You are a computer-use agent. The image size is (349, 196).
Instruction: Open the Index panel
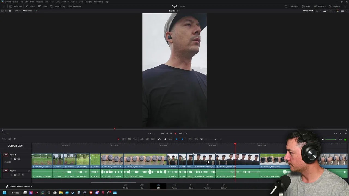pyautogui.click(x=43, y=6)
